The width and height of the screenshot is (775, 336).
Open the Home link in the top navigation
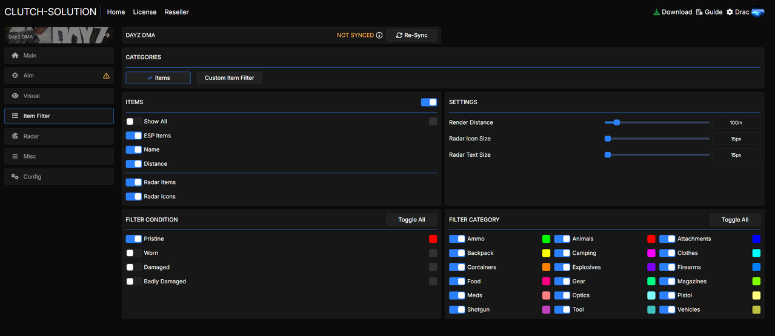click(116, 12)
